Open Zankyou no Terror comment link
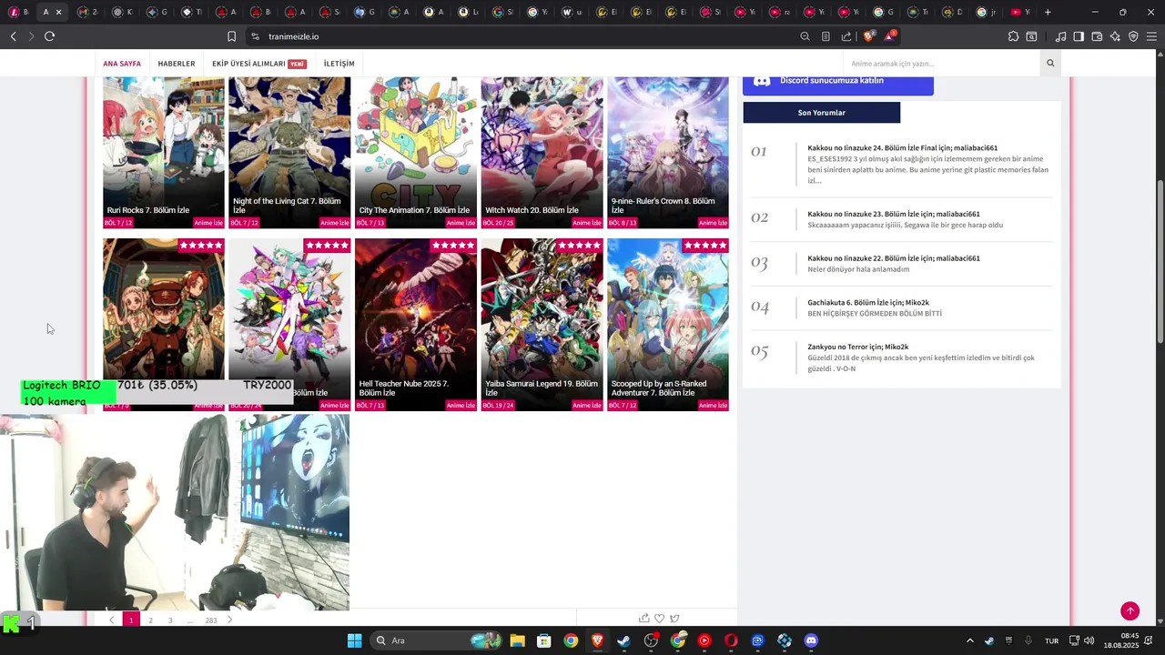This screenshot has width=1165, height=655. coord(857,347)
